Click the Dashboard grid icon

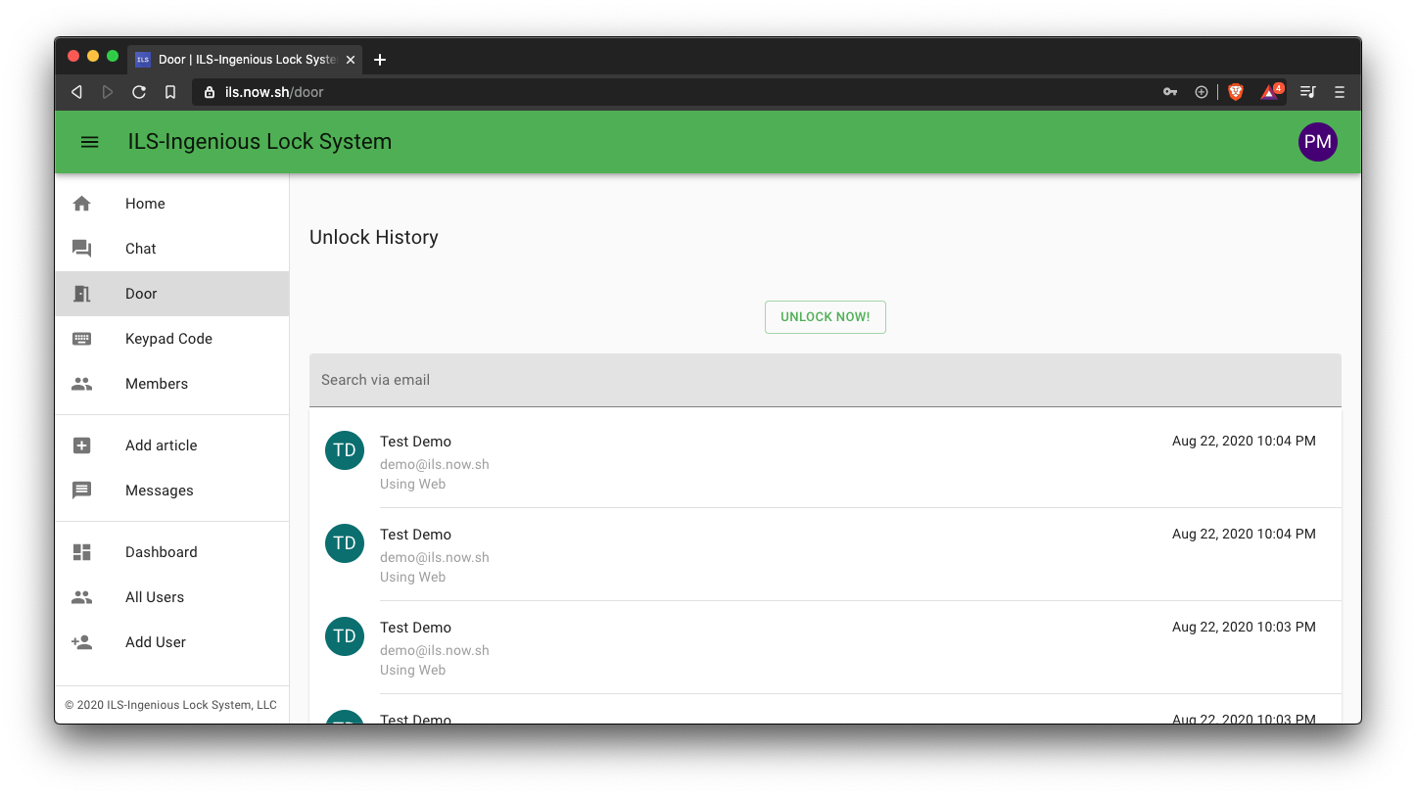point(82,552)
